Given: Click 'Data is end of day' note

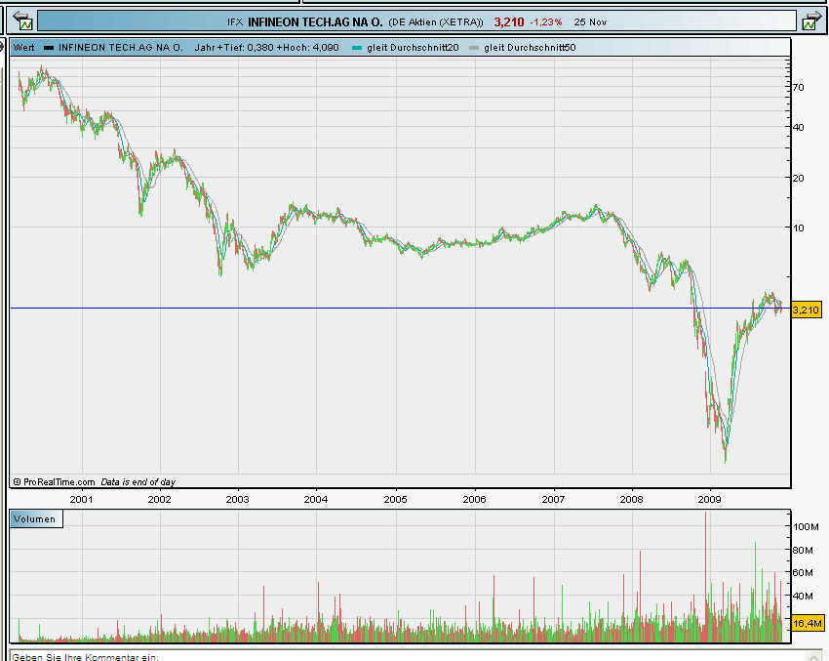Looking at the screenshot, I should coord(138,482).
